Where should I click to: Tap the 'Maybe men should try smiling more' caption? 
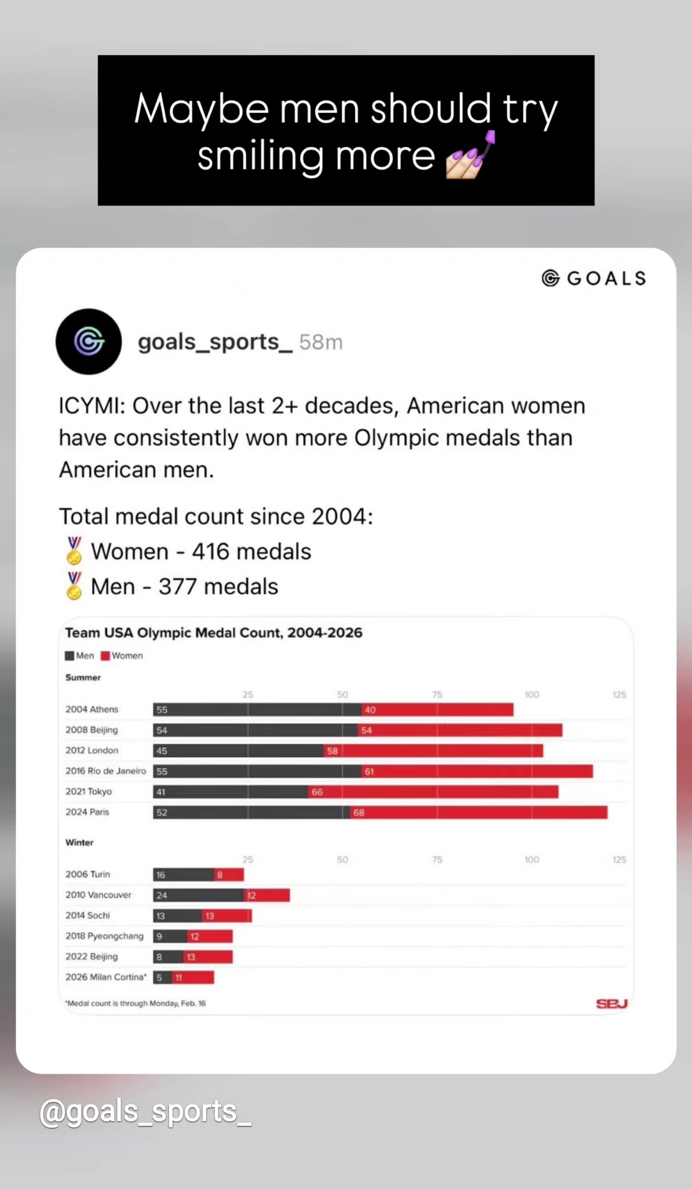coord(345,131)
